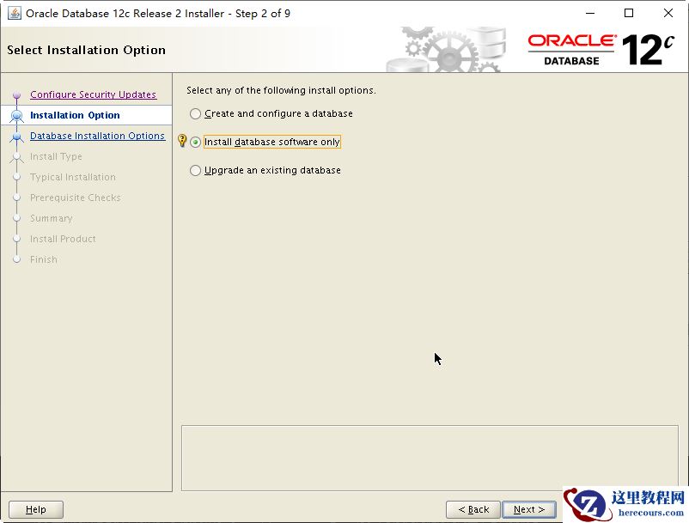Click the Back button
The image size is (689, 523).
tap(473, 509)
